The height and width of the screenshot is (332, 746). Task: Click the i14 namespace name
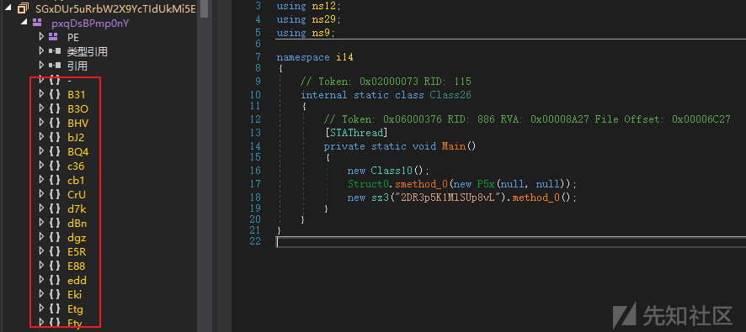click(344, 57)
